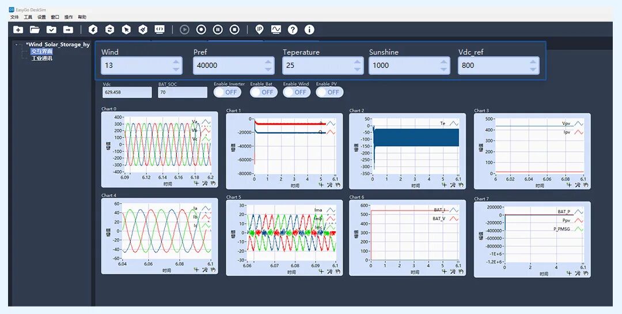The width and height of the screenshot is (622, 314).
Task: Open the help question mark icon
Action: (293, 29)
